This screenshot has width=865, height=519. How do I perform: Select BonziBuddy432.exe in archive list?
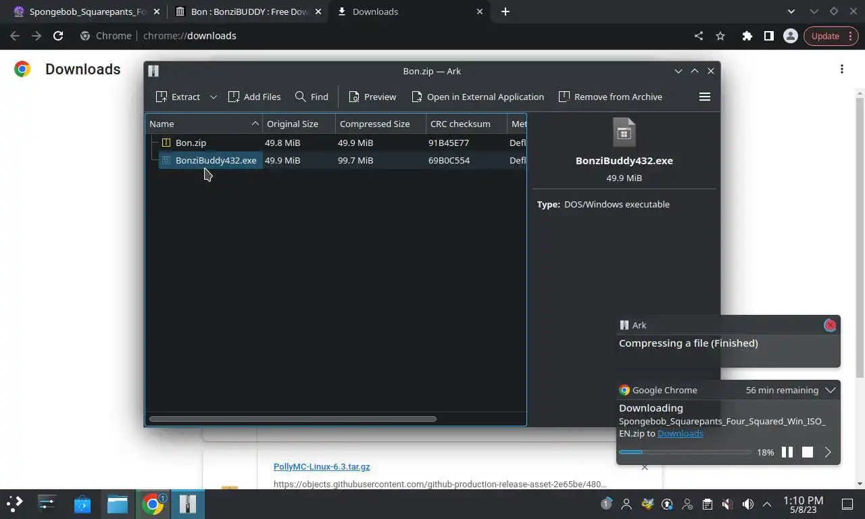[336, 160]
